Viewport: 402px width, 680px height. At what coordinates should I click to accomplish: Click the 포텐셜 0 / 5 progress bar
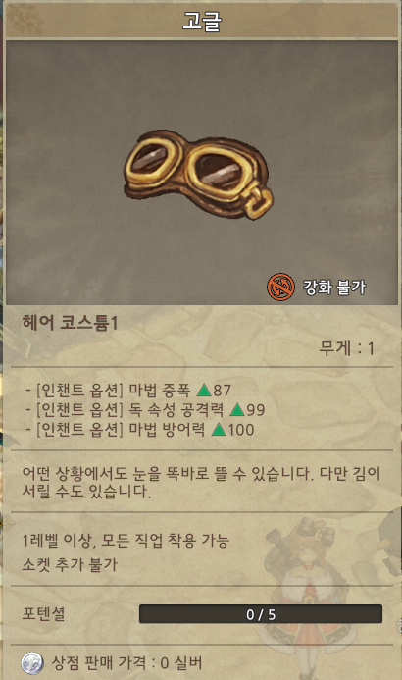[x=261, y=614]
